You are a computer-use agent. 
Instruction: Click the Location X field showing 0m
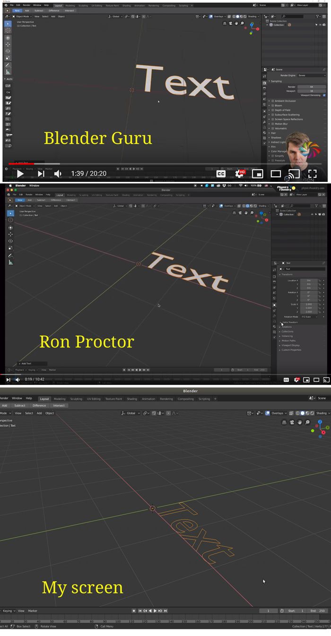309,280
